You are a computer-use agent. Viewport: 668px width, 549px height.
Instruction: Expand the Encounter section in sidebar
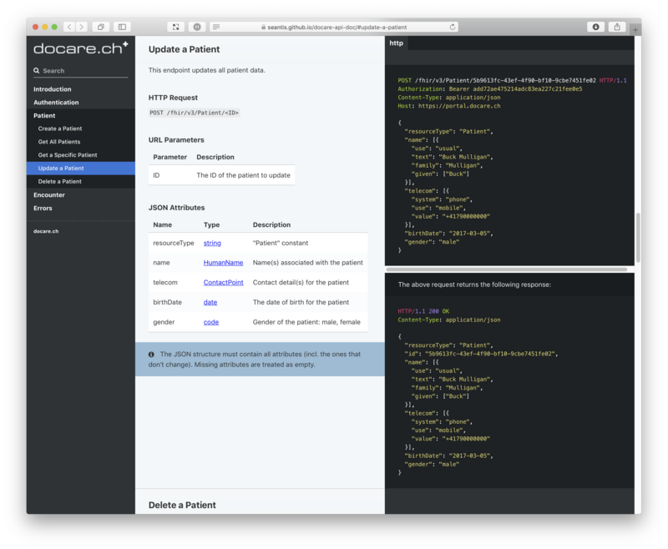coord(48,194)
